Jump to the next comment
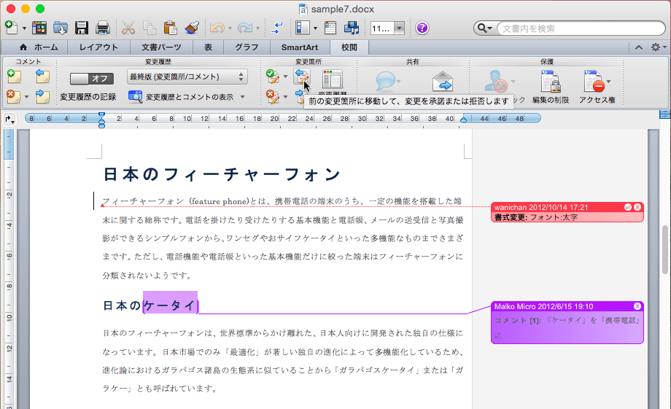 [42, 96]
